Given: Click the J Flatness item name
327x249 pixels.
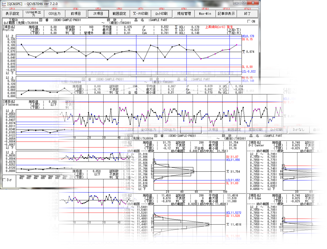Looking at the screenshot, I should pyautogui.click(x=11, y=105).
